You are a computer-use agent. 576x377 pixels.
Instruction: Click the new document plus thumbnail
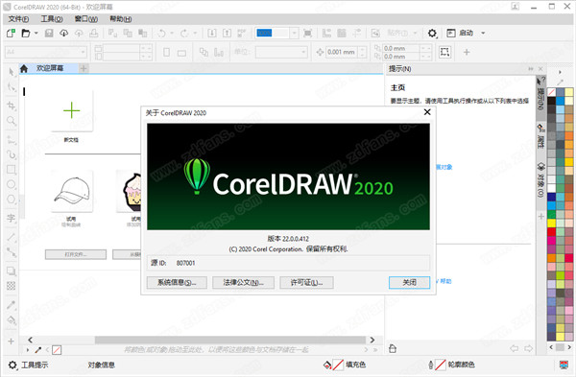[x=72, y=110]
